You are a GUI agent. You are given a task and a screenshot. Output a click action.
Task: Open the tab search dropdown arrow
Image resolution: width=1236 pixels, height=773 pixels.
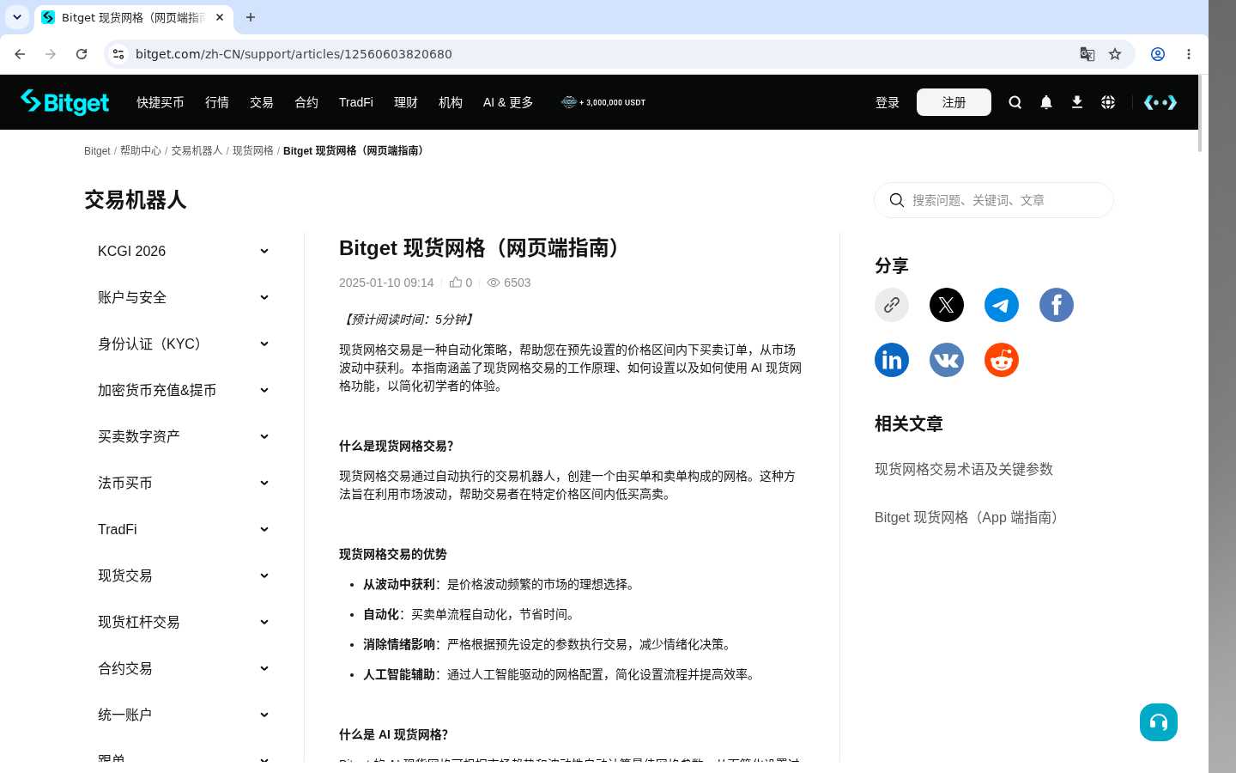coord(17,17)
